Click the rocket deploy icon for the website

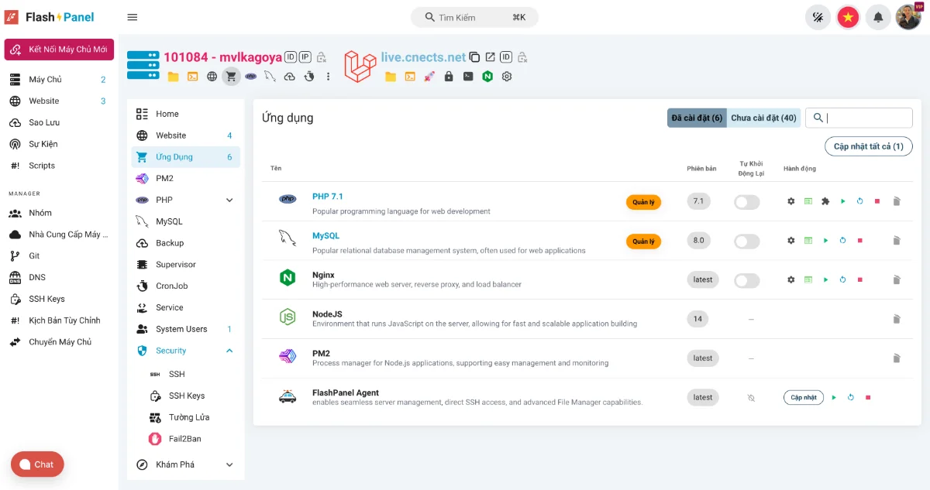[429, 76]
